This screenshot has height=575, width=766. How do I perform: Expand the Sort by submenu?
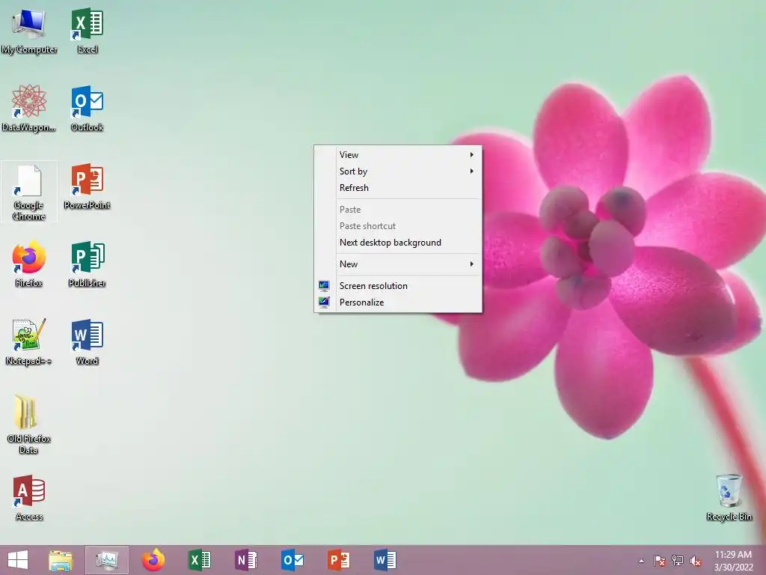tap(398, 171)
